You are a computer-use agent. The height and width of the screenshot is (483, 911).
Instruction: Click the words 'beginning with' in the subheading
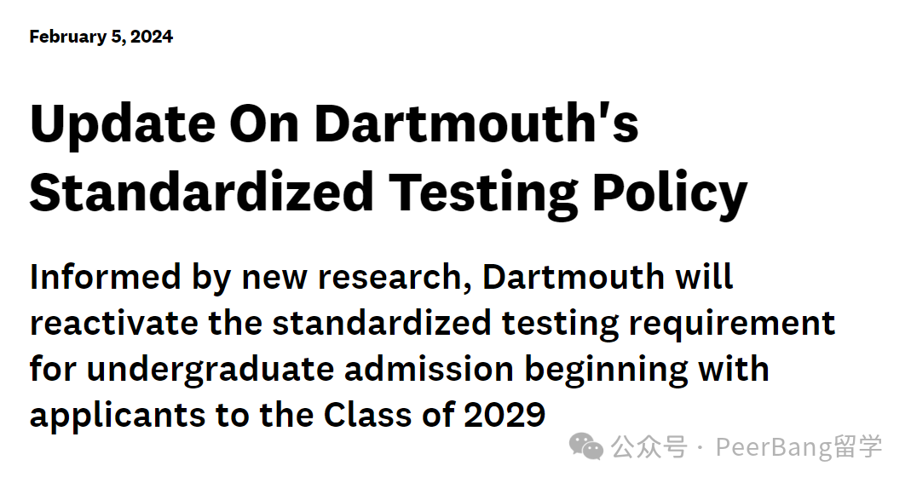click(x=647, y=371)
